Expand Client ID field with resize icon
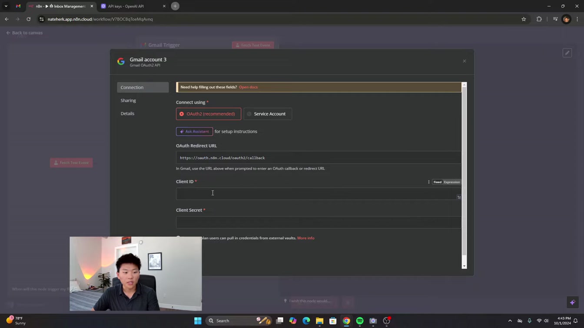584x328 pixels. pyautogui.click(x=459, y=197)
